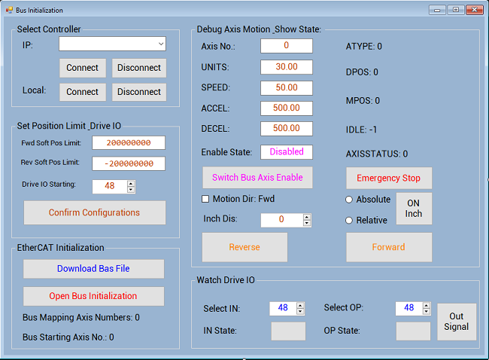Screen dimensions: 489x360
Task: Edit the DECEL value field
Action: point(287,128)
